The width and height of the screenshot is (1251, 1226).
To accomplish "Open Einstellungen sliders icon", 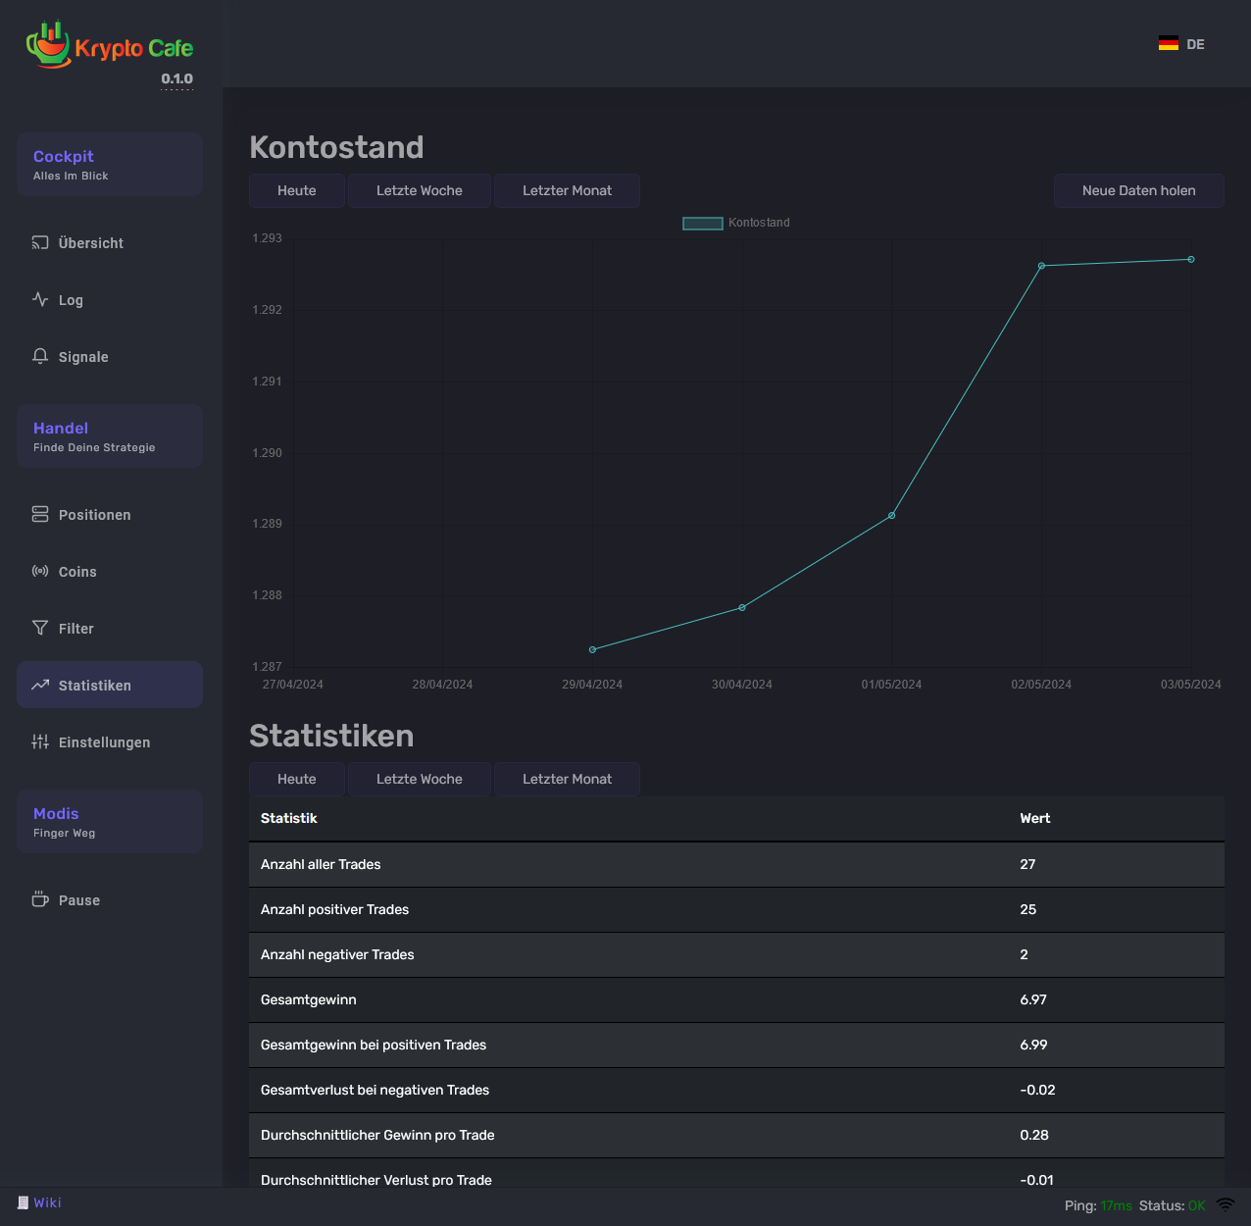I will pos(40,742).
